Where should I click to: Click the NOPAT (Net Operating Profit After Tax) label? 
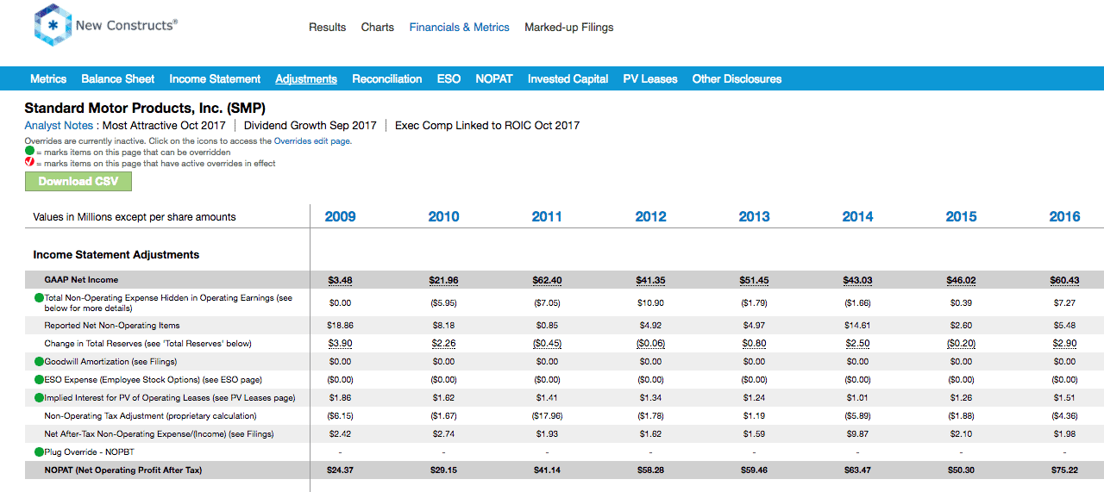click(123, 470)
